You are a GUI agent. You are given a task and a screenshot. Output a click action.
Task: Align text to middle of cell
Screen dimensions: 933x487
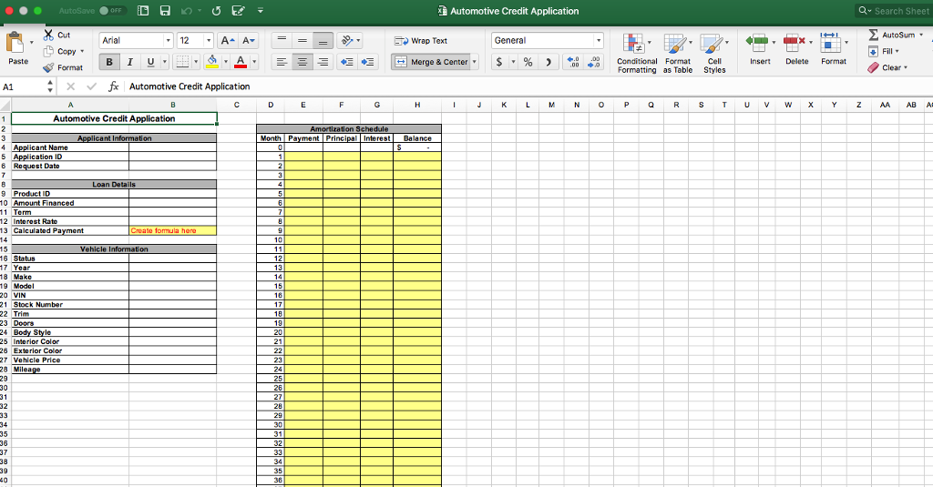pos(302,40)
